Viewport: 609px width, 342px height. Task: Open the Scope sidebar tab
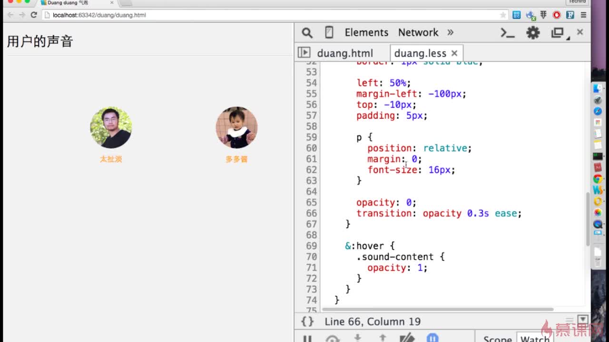497,339
